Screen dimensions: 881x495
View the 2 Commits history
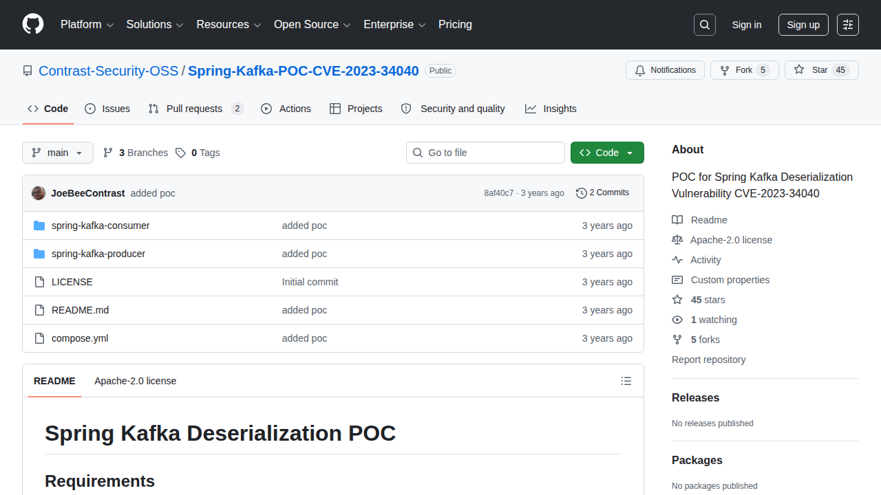pyautogui.click(x=602, y=193)
